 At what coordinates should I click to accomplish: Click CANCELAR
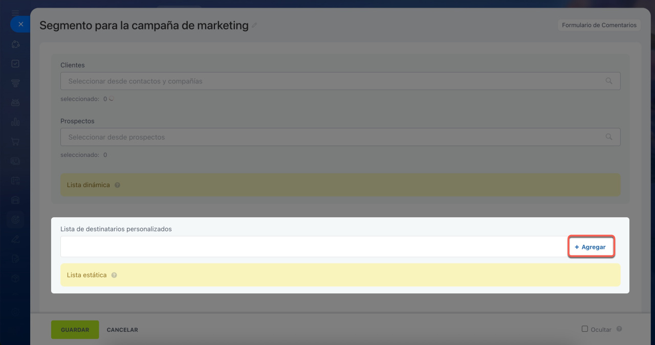[x=122, y=330]
